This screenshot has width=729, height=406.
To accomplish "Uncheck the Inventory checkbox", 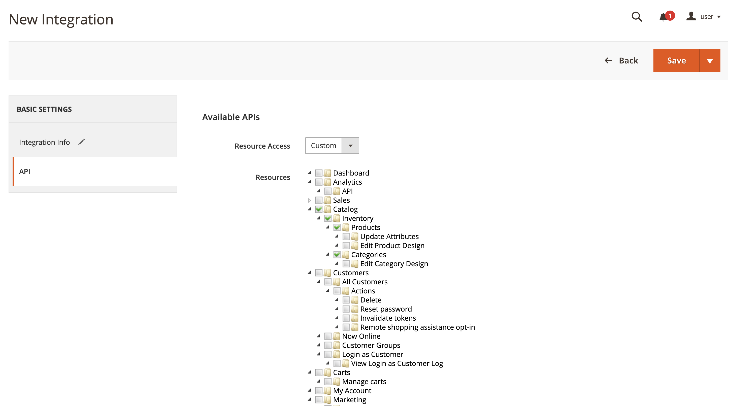I will pos(328,218).
